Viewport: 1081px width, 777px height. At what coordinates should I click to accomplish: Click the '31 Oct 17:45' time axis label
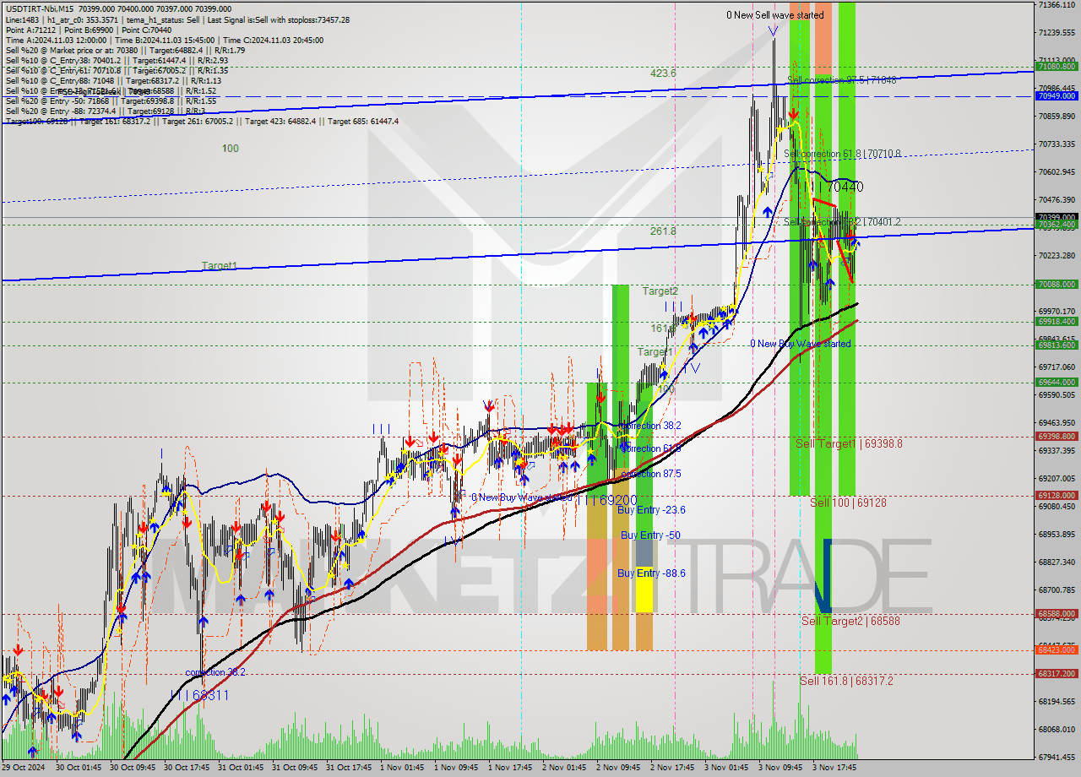pos(349,768)
